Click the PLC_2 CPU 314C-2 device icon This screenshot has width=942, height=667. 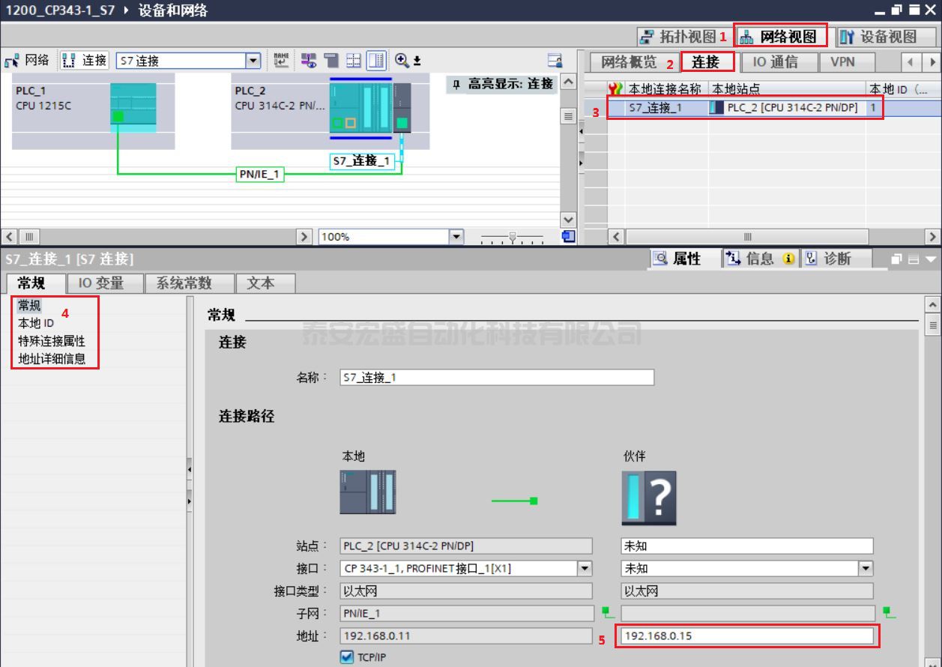[x=360, y=109]
